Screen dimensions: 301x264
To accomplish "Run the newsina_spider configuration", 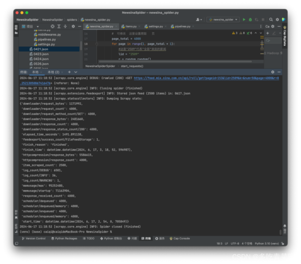I will 244,20.
